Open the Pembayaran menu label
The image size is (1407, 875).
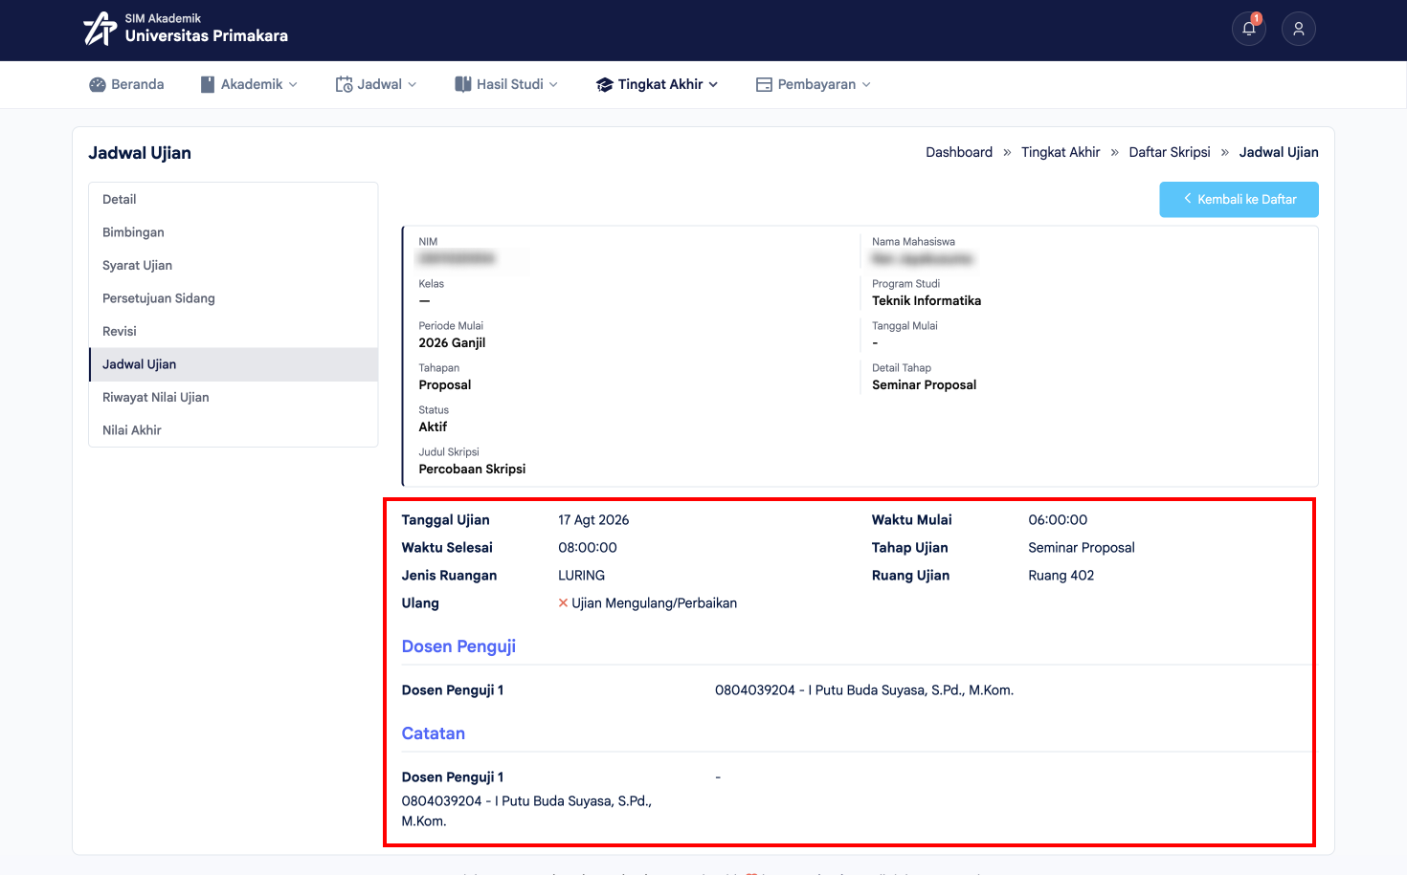[x=816, y=84]
